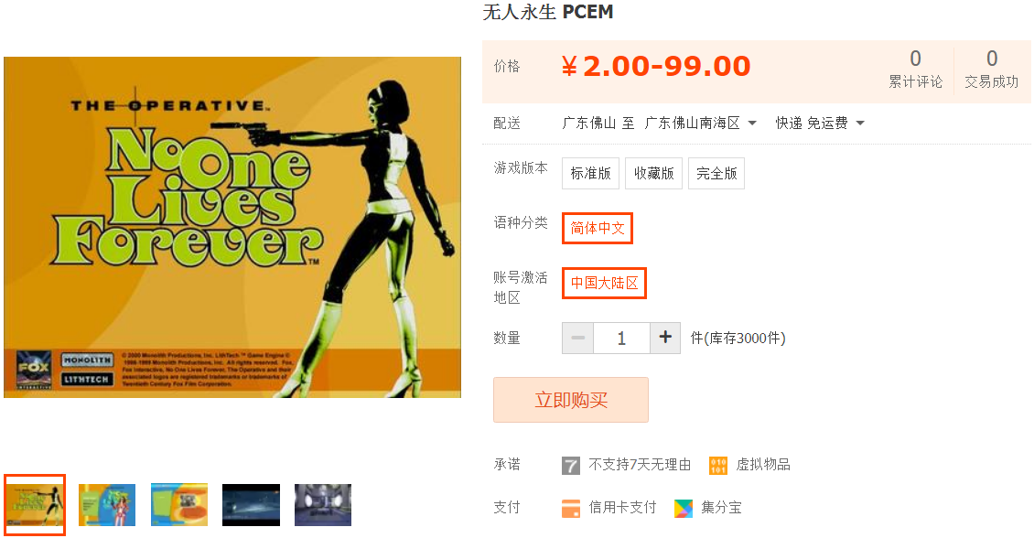1034x538 pixels.
Task: Click the credit card payment icon
Action: [x=571, y=509]
